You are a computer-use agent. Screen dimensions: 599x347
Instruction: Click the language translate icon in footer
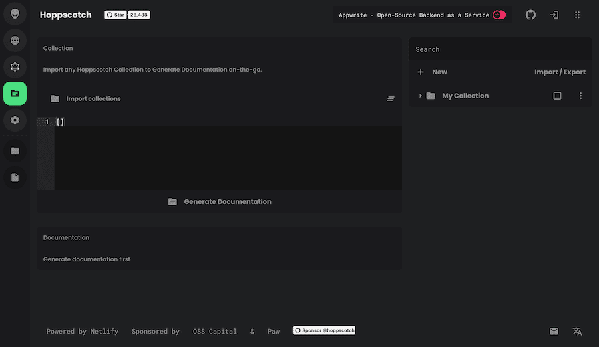[x=577, y=331]
